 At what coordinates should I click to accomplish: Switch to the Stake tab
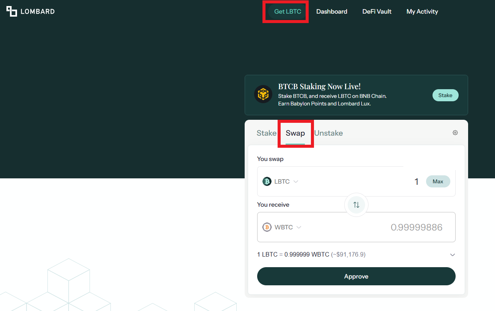(267, 133)
